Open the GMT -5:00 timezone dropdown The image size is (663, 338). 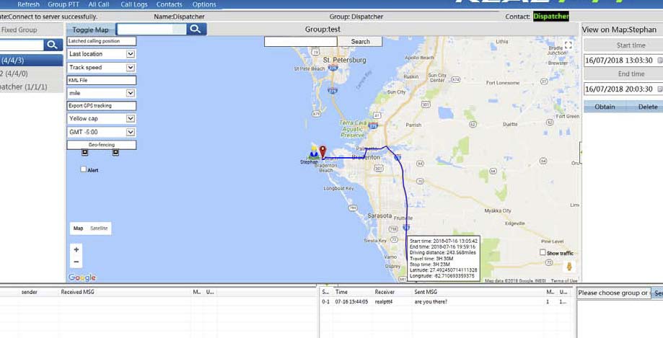[x=131, y=132]
